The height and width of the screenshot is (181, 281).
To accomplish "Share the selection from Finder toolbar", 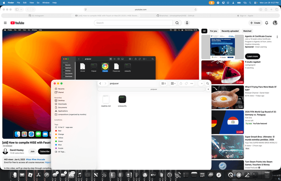I will [181, 84].
